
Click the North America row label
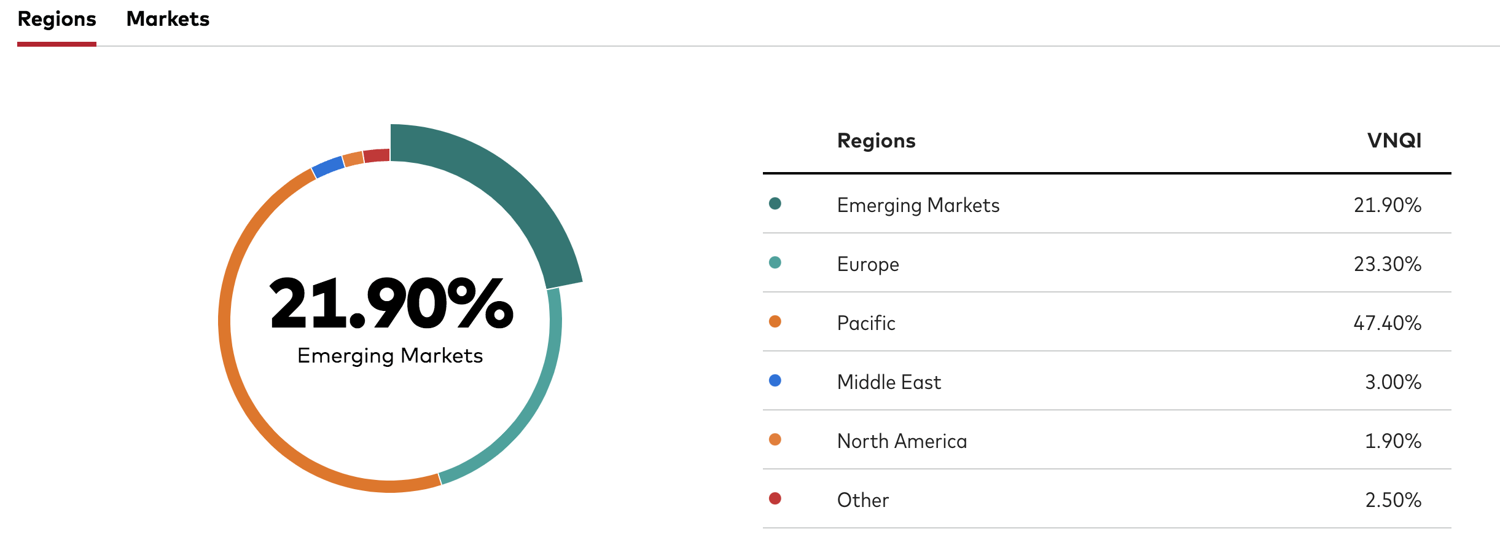[x=901, y=441]
